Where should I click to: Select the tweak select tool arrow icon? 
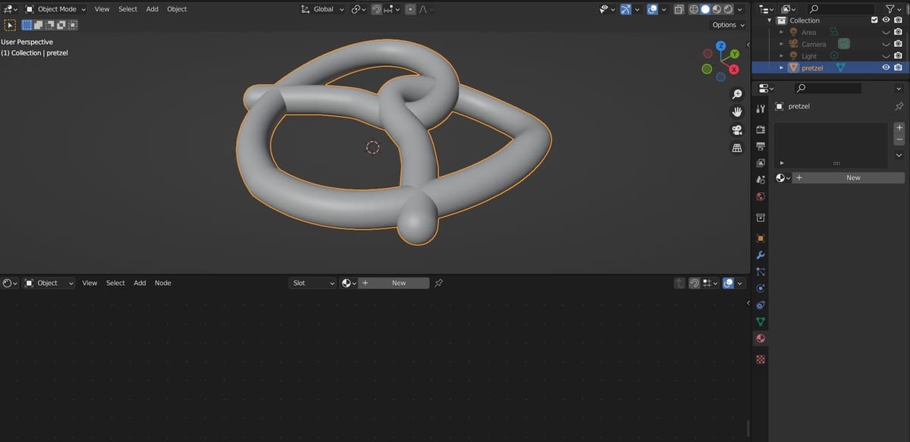coord(11,24)
